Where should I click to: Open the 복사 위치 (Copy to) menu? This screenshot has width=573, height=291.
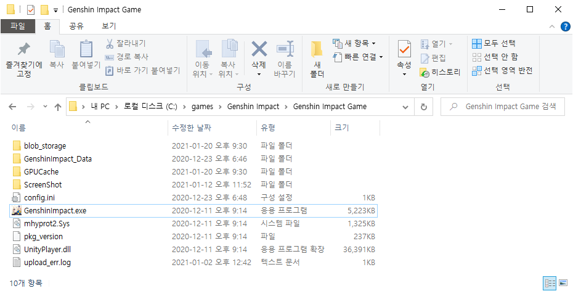pos(228,59)
